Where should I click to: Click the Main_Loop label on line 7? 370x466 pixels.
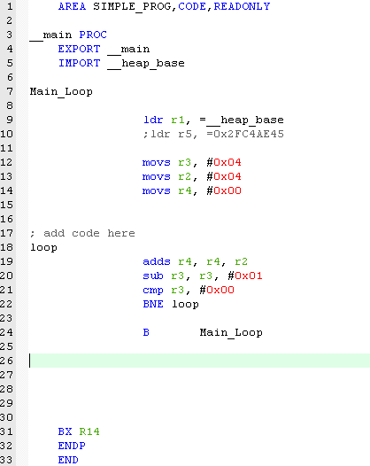click(61, 91)
